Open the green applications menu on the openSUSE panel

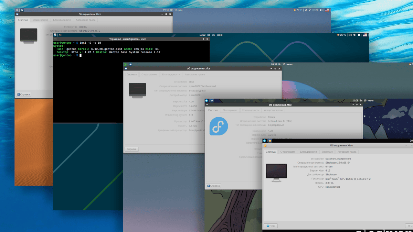125,64
